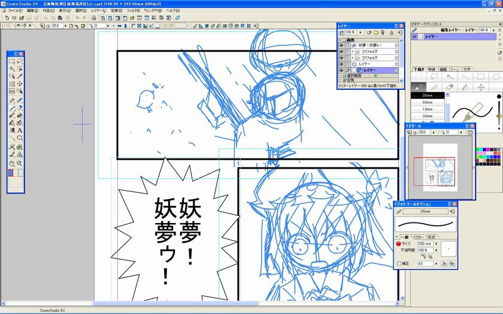Choose the 0.8mm brush size
Viewport: 503px width, 314px height.
pyautogui.click(x=428, y=102)
